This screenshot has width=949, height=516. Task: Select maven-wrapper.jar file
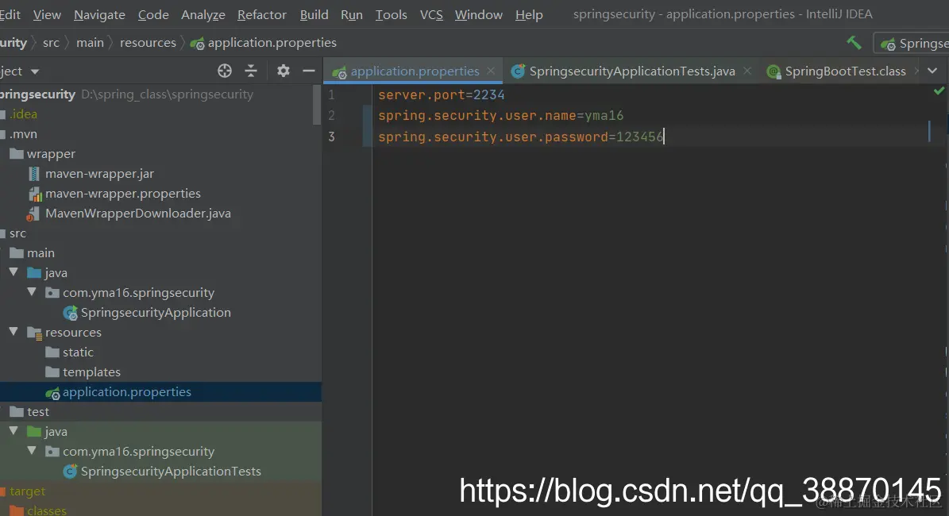pos(99,174)
